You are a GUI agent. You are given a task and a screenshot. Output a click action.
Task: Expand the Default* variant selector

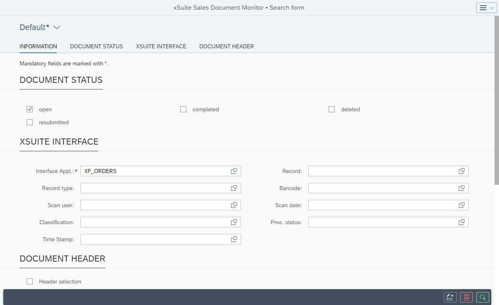click(56, 27)
